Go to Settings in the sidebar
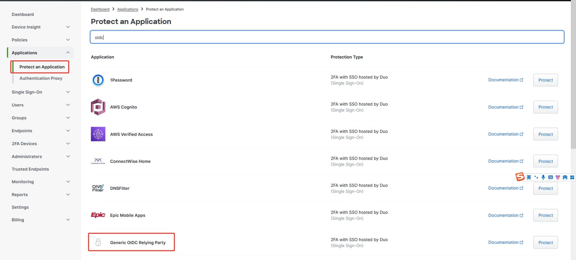This screenshot has height=260, width=576. pos(20,207)
